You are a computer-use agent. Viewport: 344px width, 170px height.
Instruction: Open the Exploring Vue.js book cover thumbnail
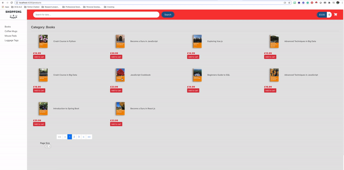coord(197,41)
